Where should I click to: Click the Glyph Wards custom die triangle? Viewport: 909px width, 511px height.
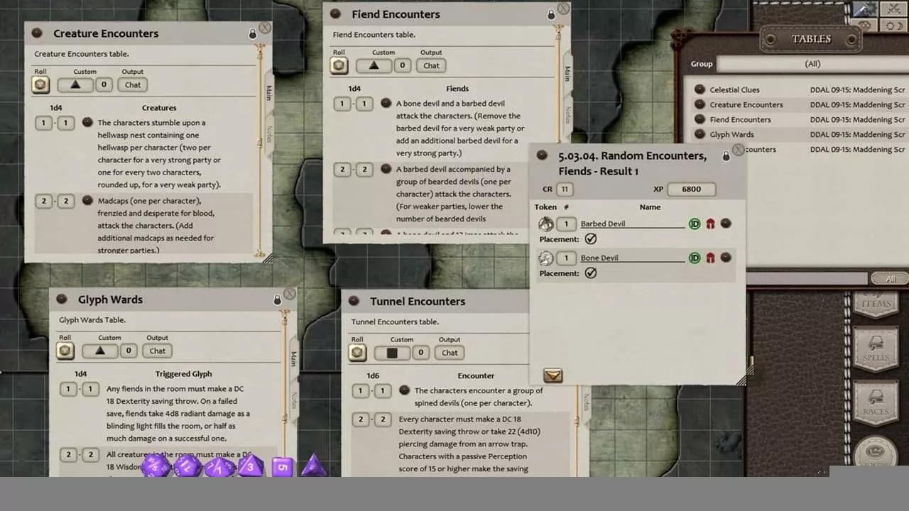[x=99, y=351]
